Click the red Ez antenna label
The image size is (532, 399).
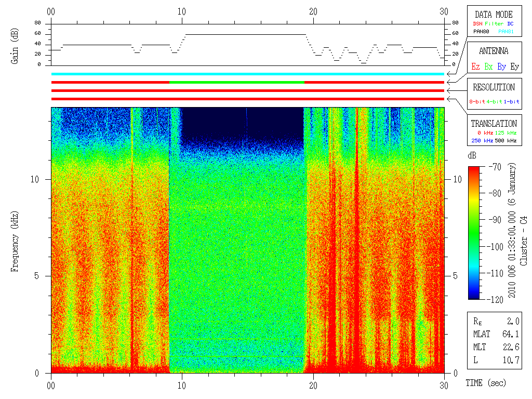pyautogui.click(x=475, y=66)
